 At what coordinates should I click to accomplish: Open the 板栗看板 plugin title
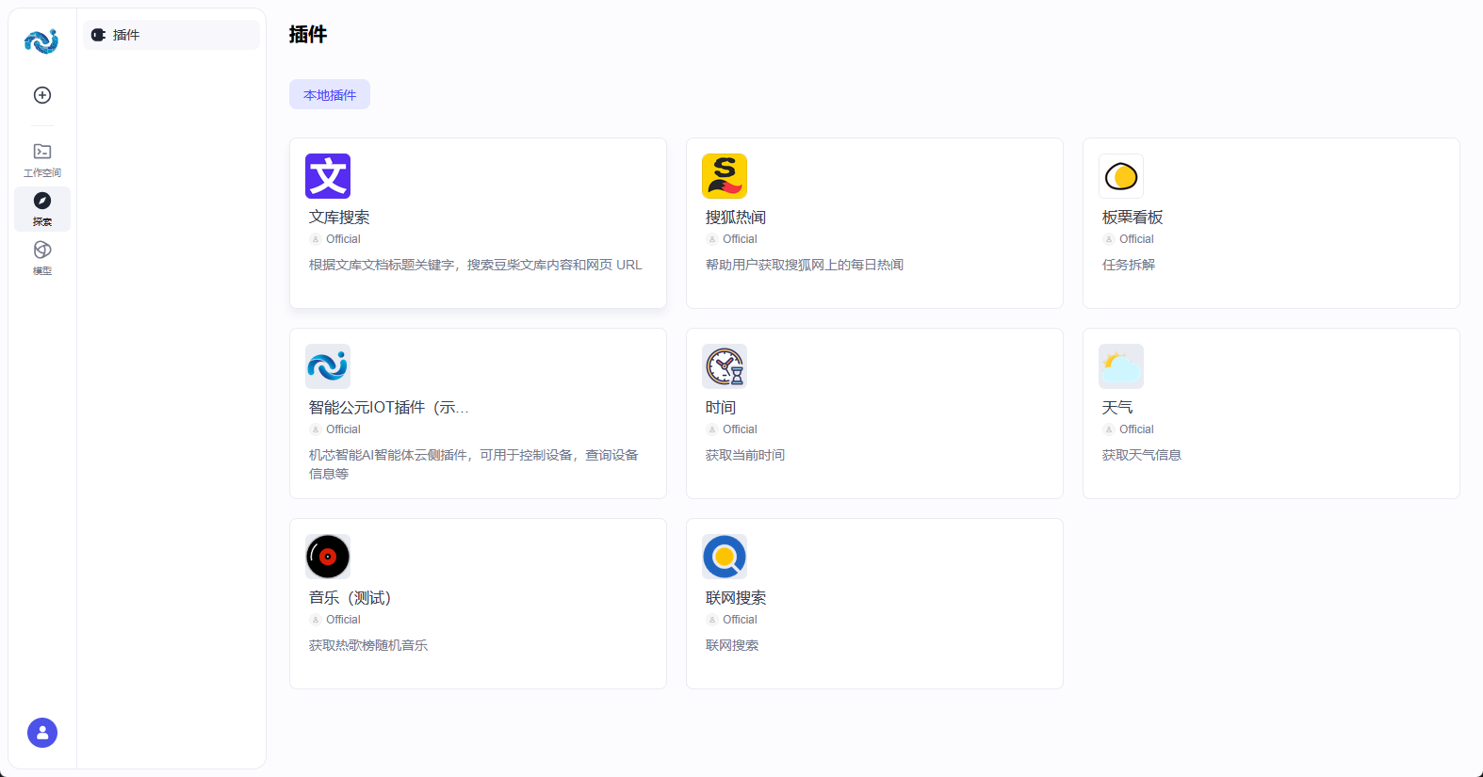click(x=1133, y=218)
